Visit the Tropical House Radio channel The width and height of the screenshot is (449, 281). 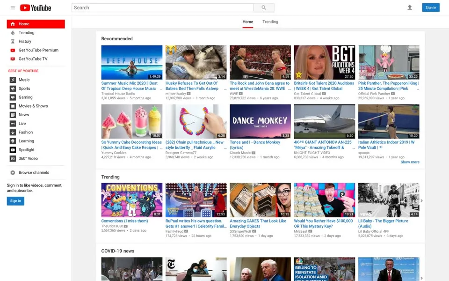click(x=118, y=94)
